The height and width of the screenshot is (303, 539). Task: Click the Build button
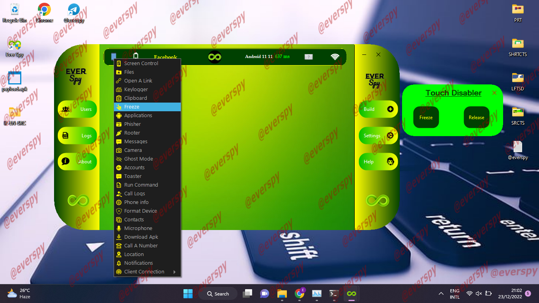click(378, 109)
